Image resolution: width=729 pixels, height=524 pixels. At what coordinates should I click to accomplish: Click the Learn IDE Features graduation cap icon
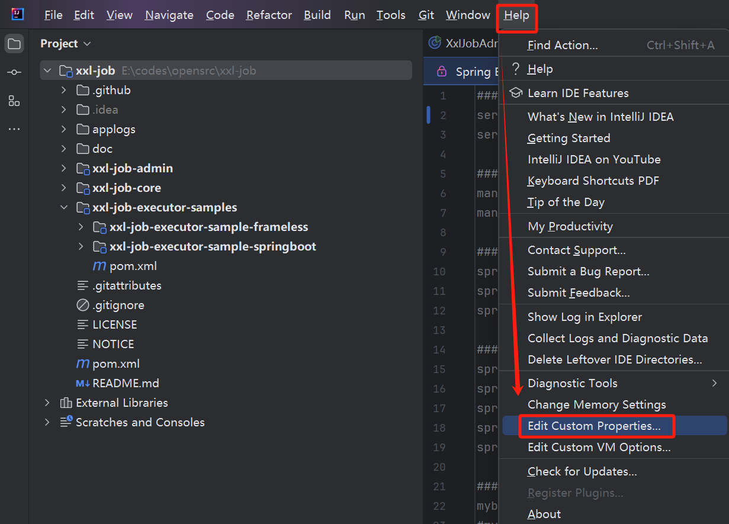[x=516, y=93]
